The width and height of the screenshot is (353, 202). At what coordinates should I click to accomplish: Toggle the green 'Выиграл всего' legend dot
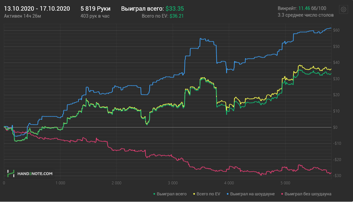coord(154,193)
